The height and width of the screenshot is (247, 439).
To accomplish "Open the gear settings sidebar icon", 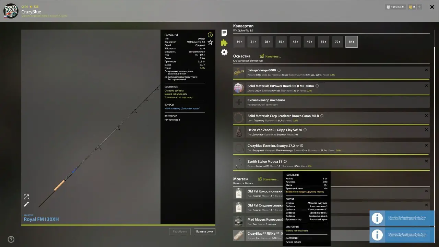I will (224, 52).
